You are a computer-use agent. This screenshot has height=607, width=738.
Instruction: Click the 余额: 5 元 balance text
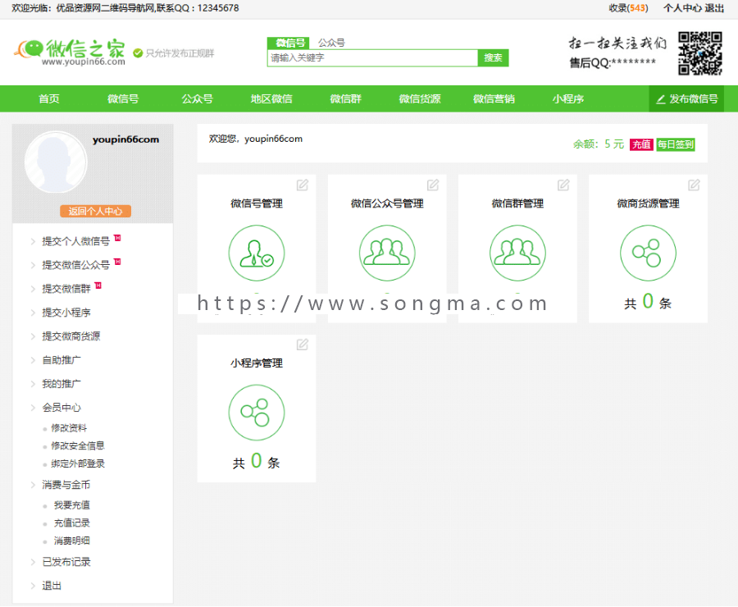pos(599,144)
